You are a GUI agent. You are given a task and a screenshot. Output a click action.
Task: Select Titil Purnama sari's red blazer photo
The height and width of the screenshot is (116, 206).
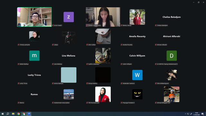click(103, 94)
